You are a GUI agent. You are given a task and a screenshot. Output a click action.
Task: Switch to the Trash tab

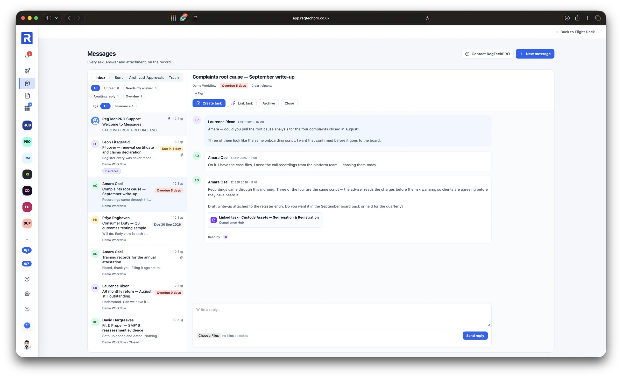[174, 78]
